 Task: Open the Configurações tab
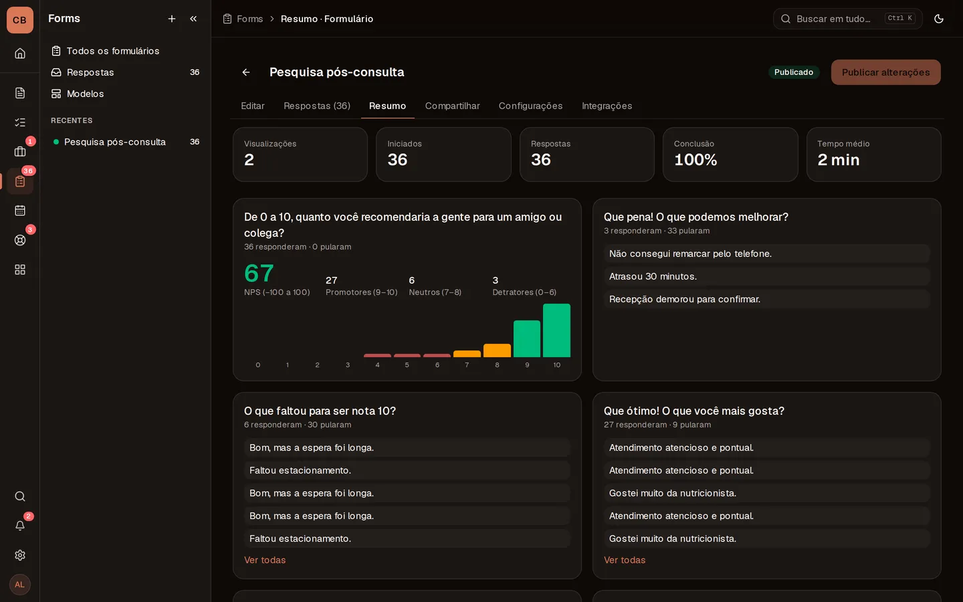(x=531, y=106)
